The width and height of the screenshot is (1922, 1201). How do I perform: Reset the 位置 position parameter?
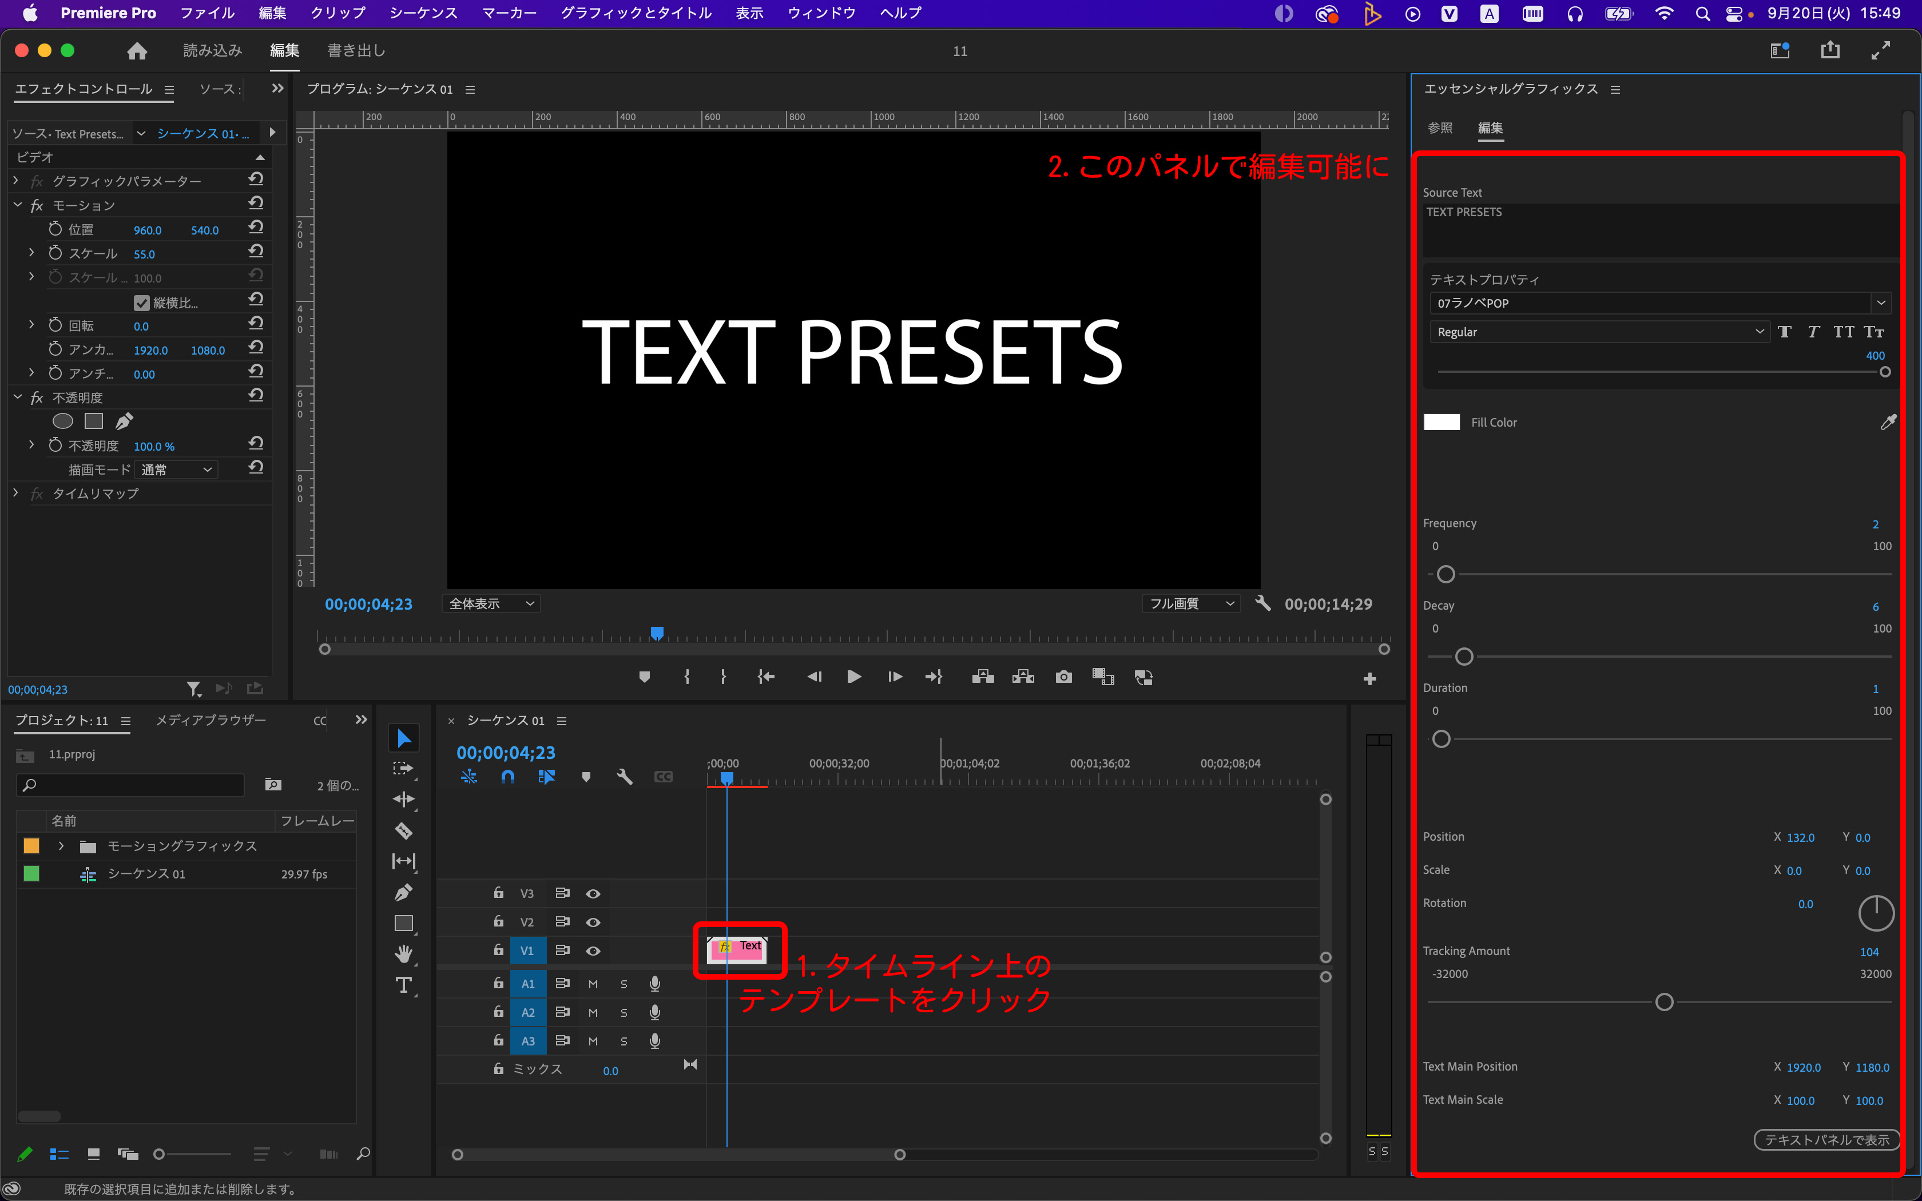(256, 228)
